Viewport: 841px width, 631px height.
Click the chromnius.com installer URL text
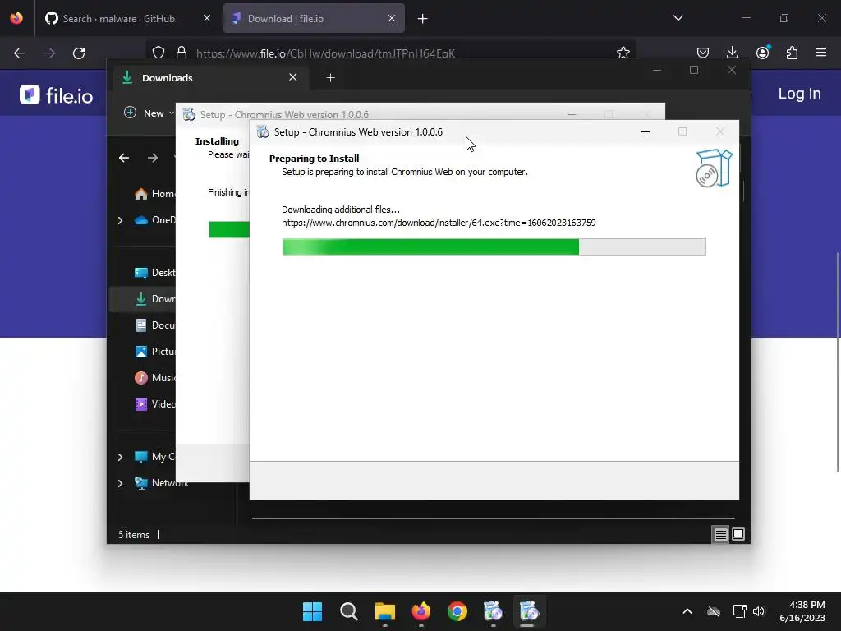[439, 223]
